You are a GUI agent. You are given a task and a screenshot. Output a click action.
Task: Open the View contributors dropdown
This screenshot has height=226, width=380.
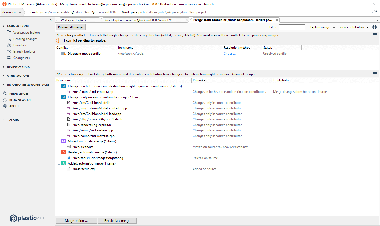tap(354, 27)
